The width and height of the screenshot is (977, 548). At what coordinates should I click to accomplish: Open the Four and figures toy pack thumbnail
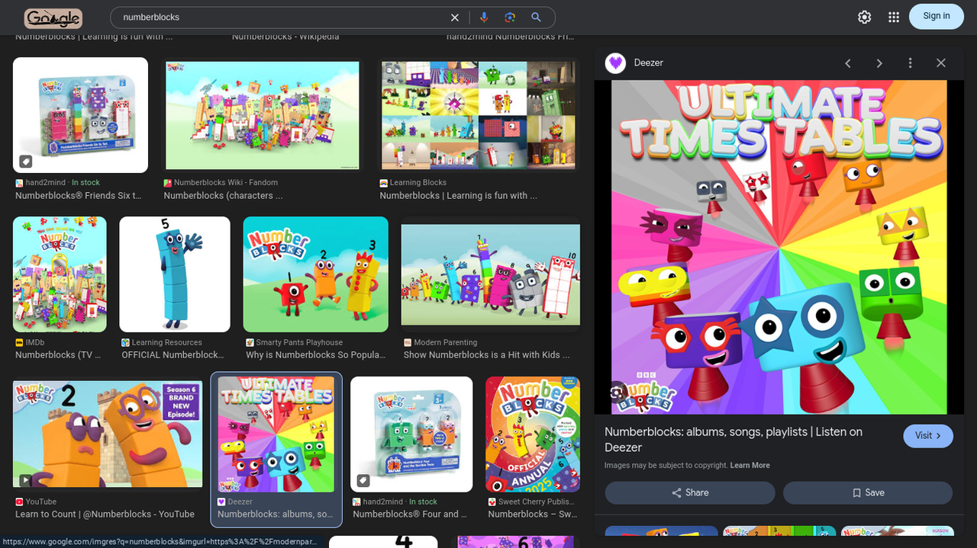point(411,434)
